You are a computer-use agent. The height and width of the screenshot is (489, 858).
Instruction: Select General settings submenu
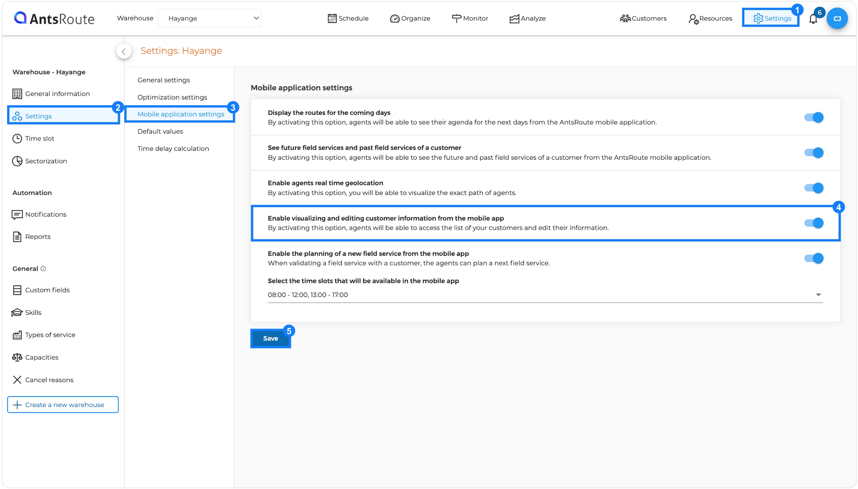point(163,80)
